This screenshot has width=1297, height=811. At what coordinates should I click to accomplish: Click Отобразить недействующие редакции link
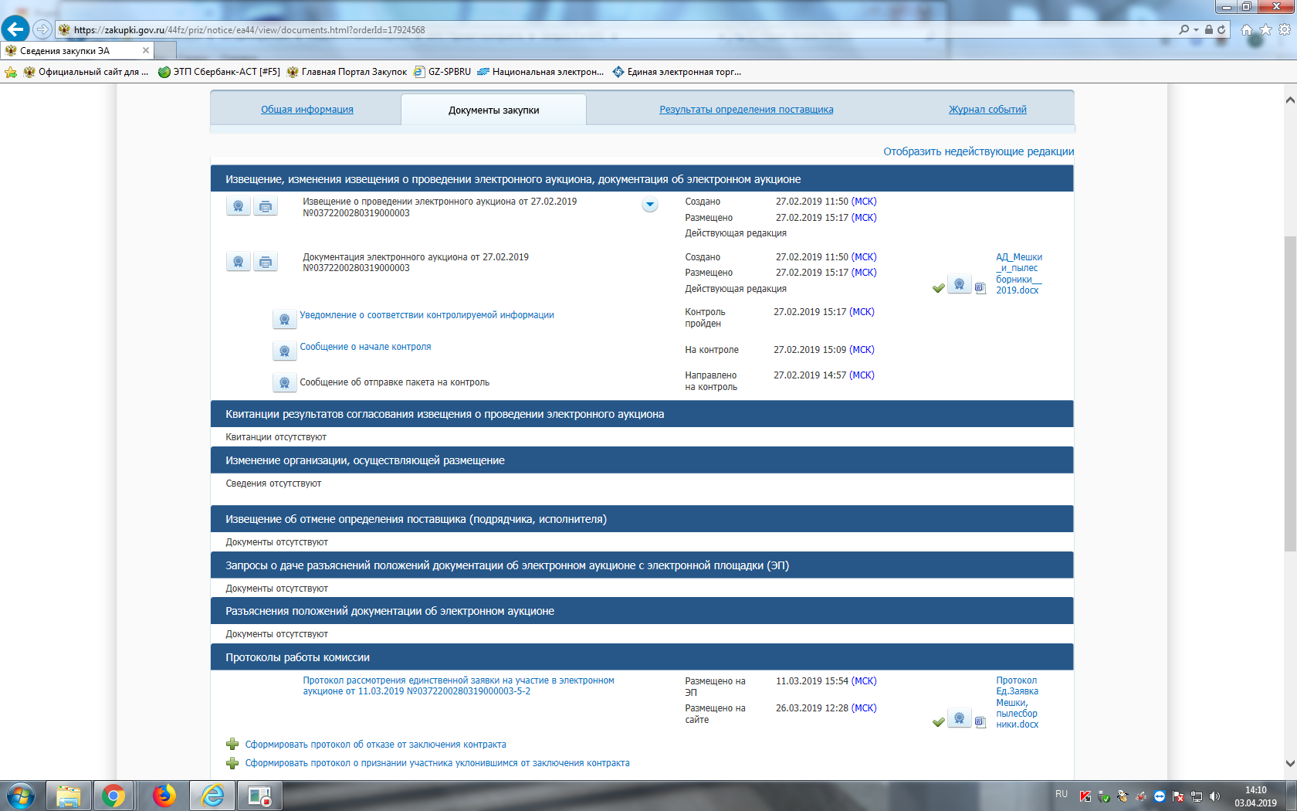click(978, 151)
